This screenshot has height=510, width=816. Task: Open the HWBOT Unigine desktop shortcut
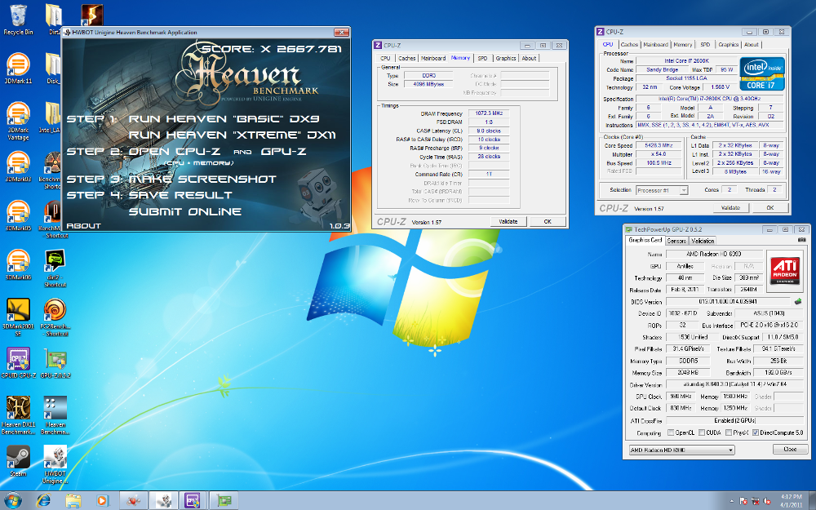tap(55, 464)
